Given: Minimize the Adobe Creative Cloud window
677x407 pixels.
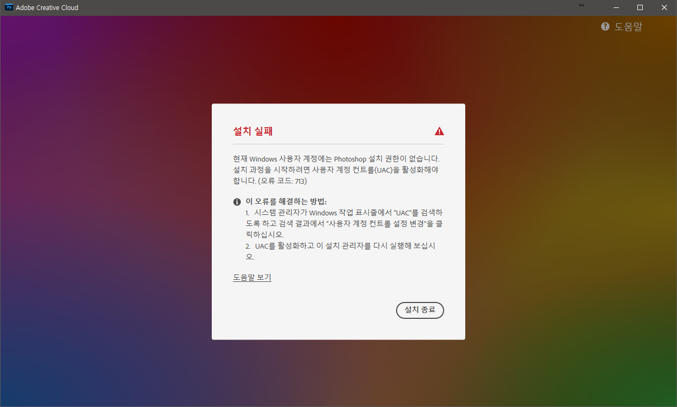Looking at the screenshot, I should click(616, 7).
